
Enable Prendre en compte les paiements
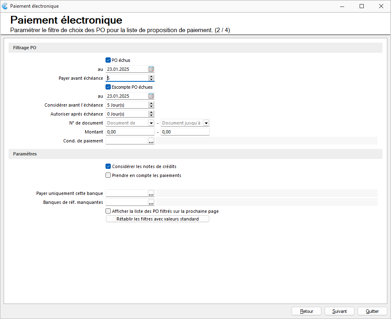108,175
